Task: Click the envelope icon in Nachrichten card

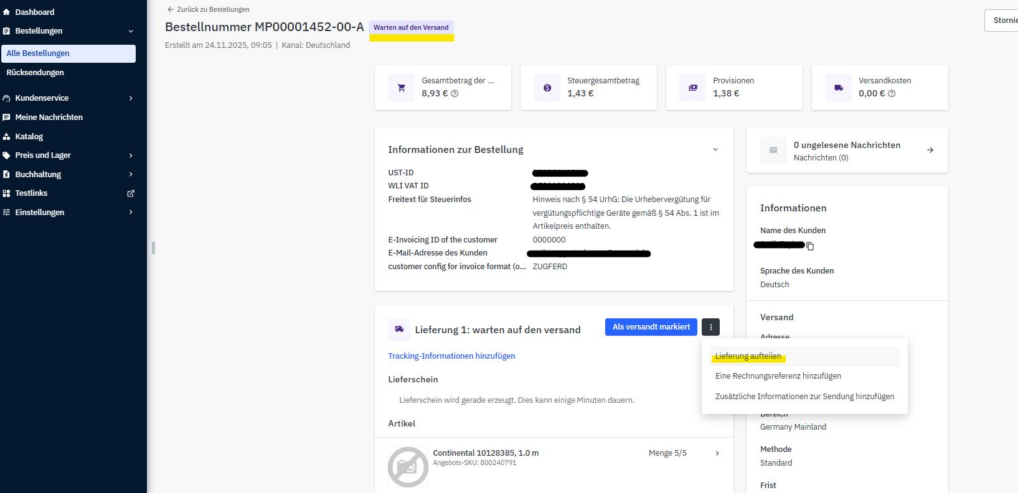Action: 773,150
